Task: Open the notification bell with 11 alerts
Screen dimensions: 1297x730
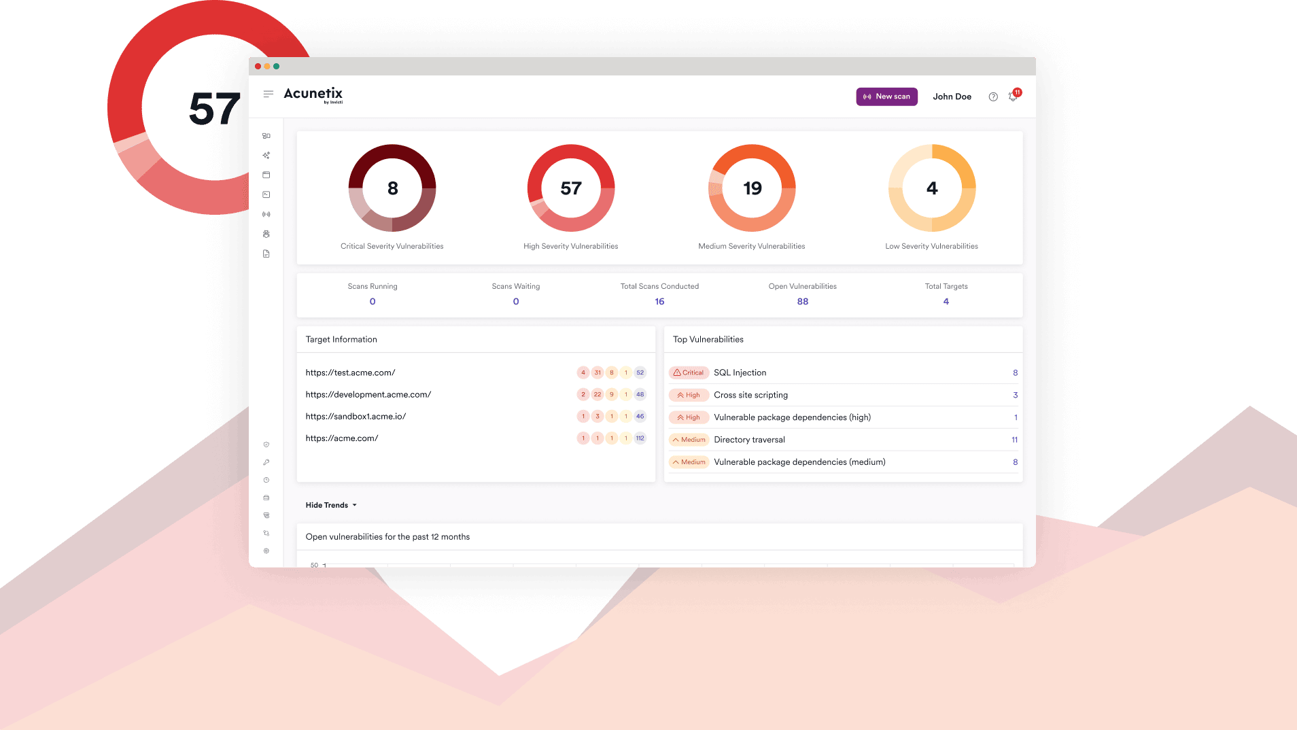Action: [1013, 97]
